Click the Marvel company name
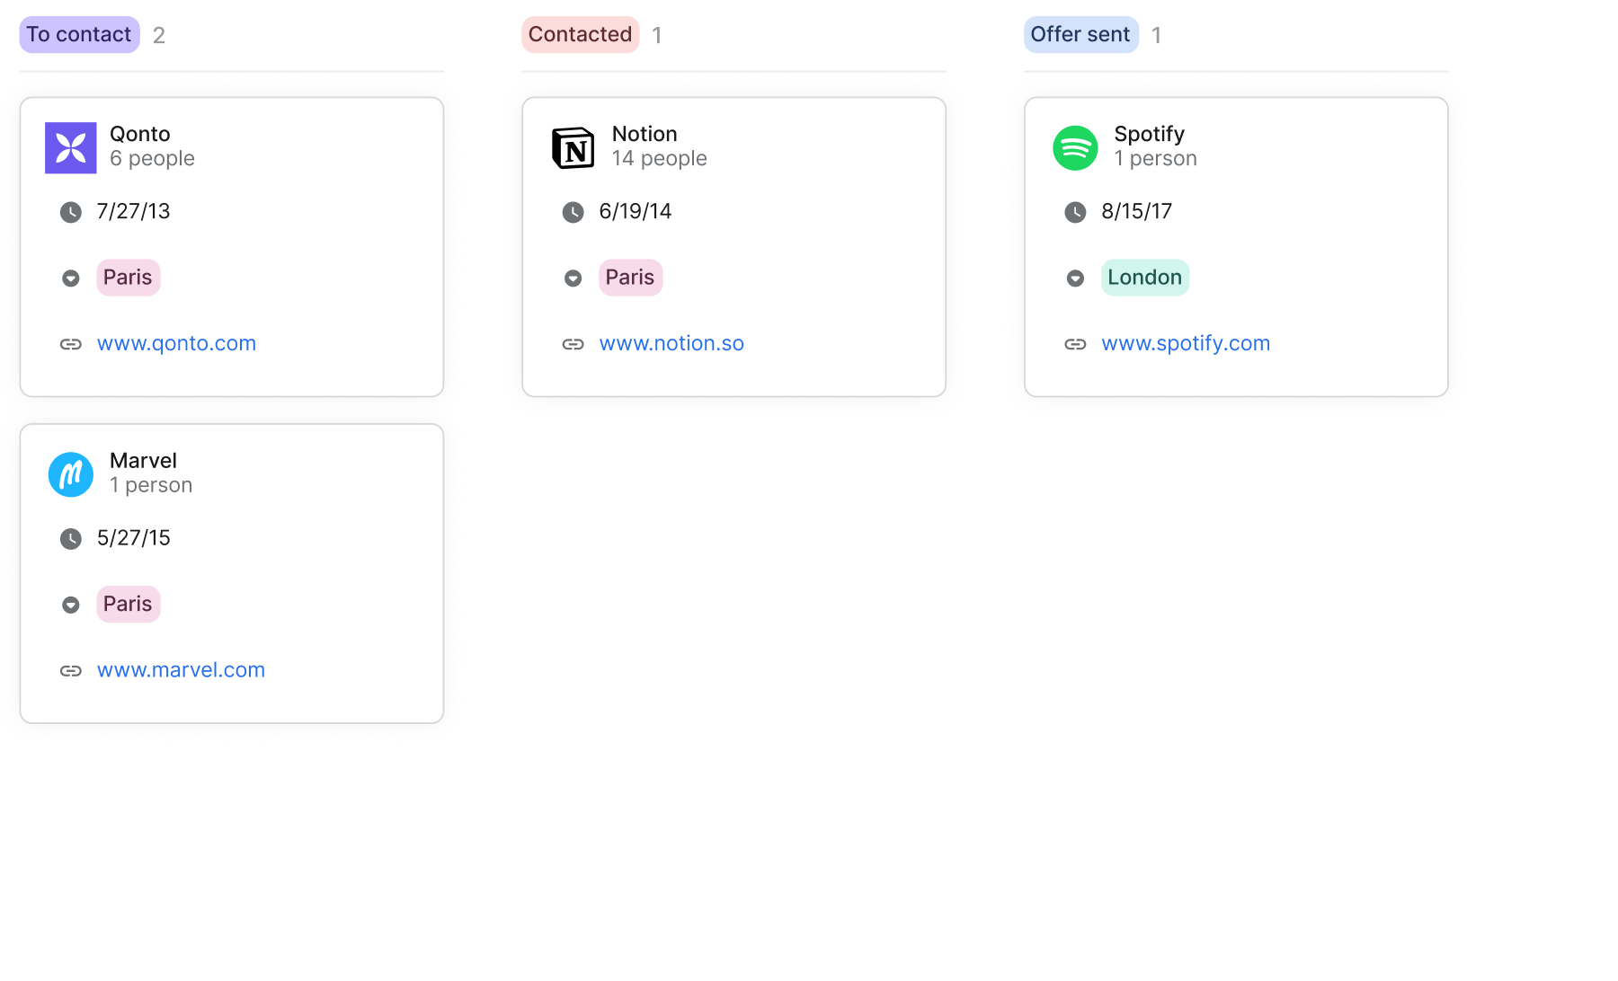This screenshot has height=981, width=1618. (x=143, y=461)
